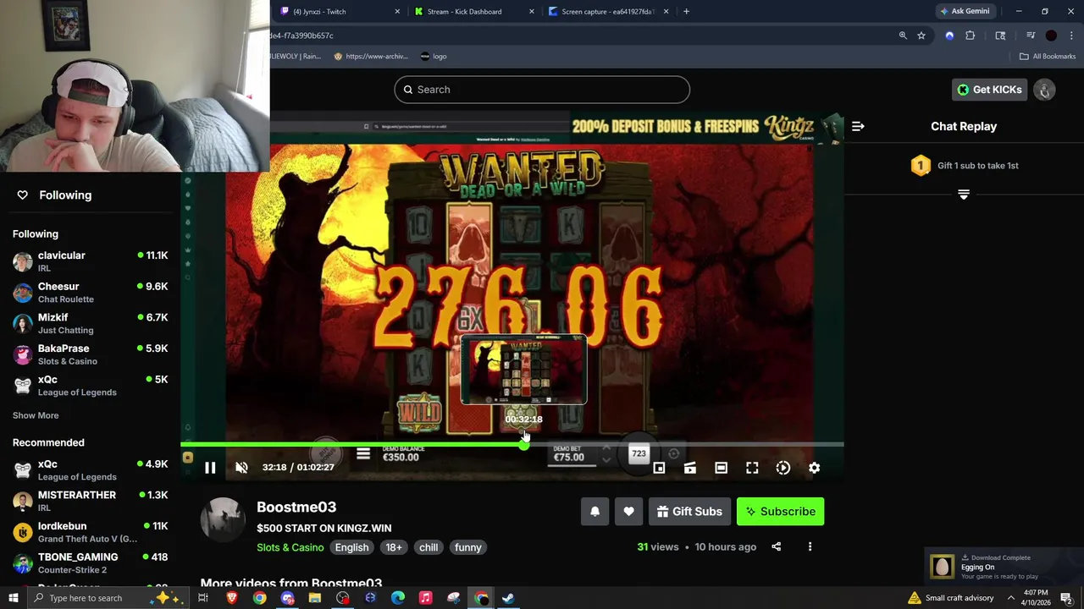Image resolution: width=1084 pixels, height=609 pixels.
Task: Open BakaPrase channel in sidebar
Action: [x=91, y=354]
